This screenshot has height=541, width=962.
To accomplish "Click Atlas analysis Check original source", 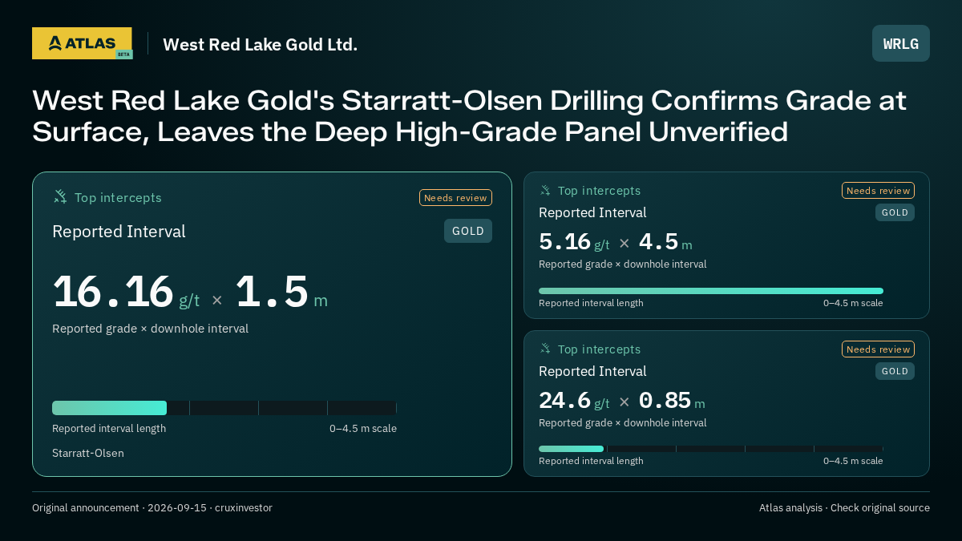I will pos(844,508).
